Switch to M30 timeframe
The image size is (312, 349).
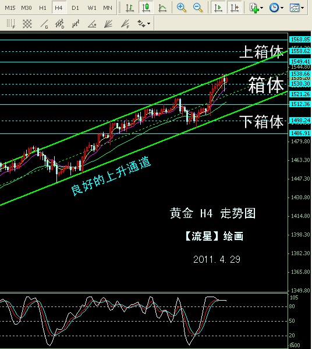click(26, 8)
